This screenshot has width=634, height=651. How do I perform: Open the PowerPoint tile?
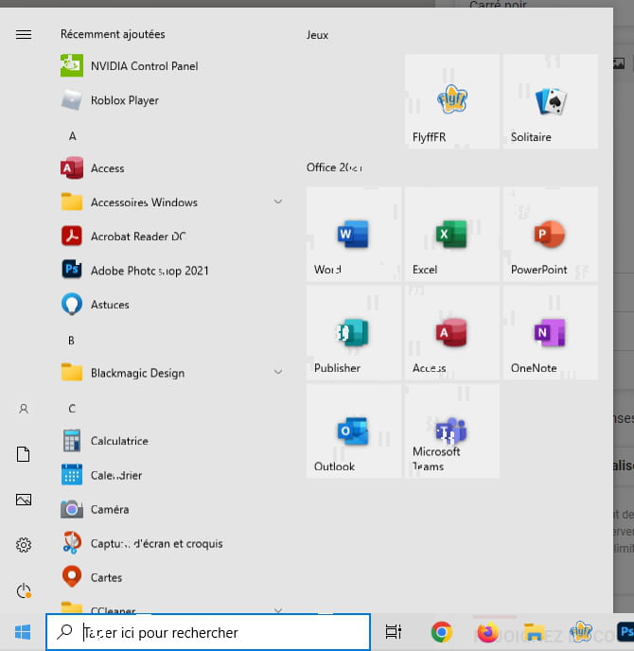[551, 234]
